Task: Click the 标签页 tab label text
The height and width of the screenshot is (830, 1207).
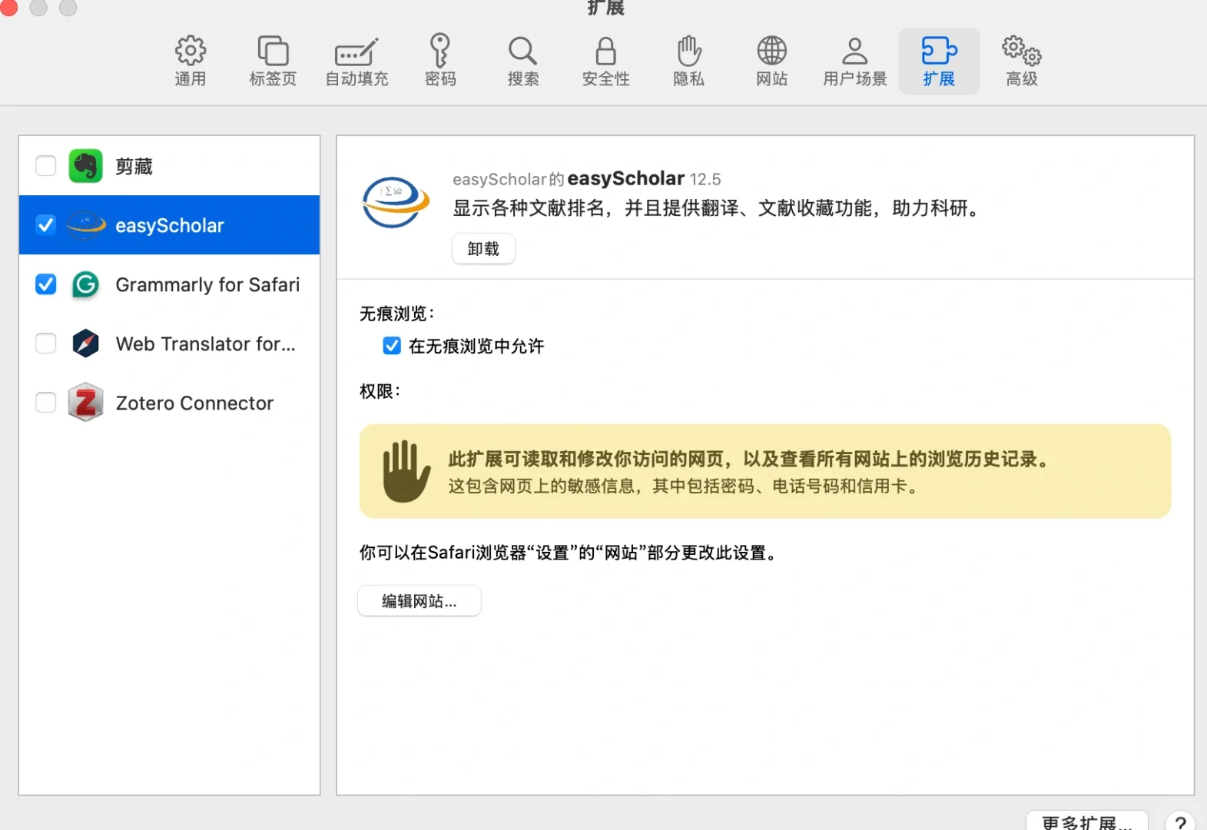Action: pos(273,79)
